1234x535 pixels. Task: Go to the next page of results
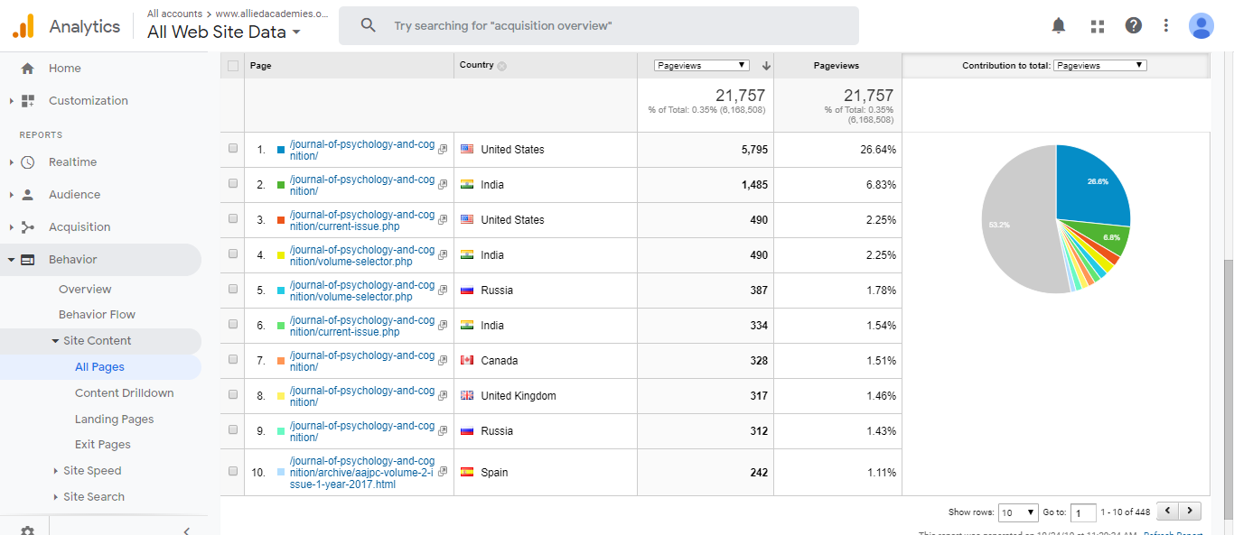[x=1191, y=512]
